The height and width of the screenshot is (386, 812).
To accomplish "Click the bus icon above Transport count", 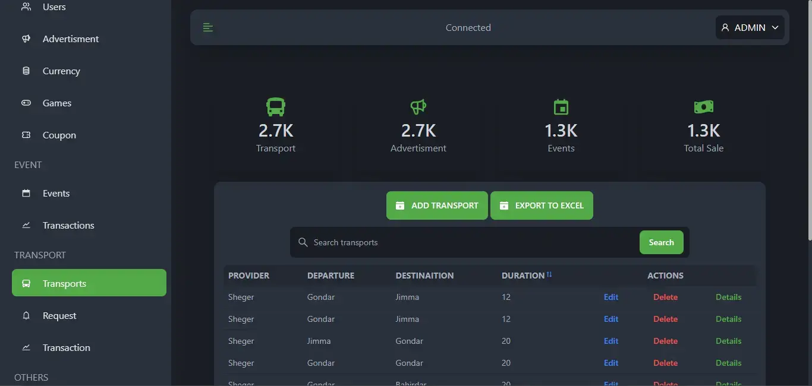I will pos(276,107).
